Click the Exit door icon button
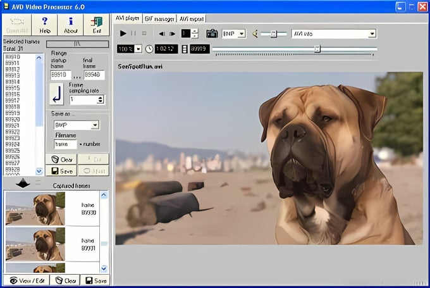Image resolution: width=430 pixels, height=288 pixels. 97,25
